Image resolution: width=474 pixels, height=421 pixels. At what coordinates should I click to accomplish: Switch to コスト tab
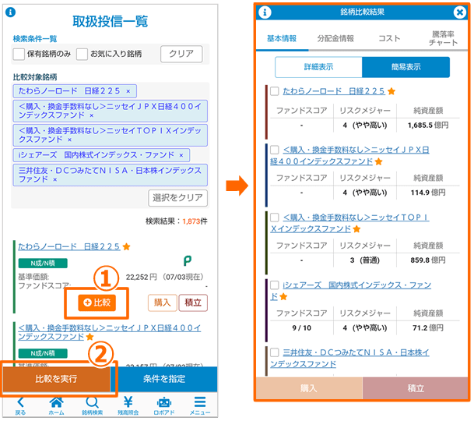coord(389,39)
